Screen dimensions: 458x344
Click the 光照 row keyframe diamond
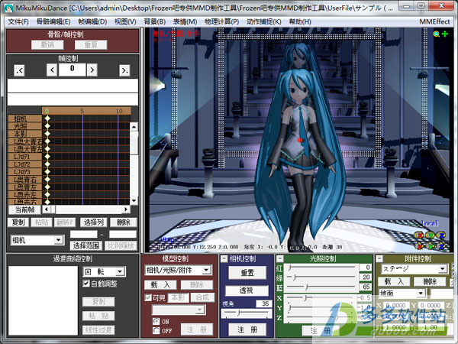(x=47, y=126)
